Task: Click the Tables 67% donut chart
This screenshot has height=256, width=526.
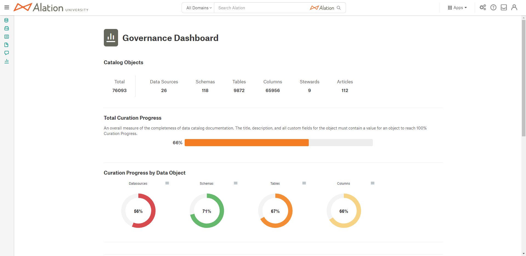Action: tap(275, 211)
